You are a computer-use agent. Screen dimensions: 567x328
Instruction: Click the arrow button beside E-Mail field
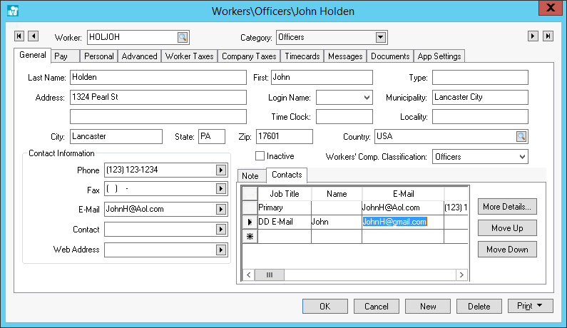[x=220, y=210]
